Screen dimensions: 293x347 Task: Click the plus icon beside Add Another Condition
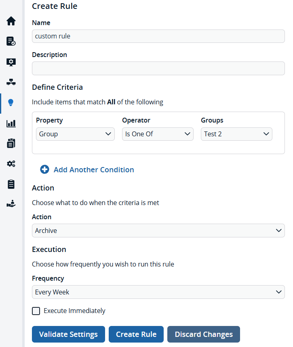(x=44, y=169)
